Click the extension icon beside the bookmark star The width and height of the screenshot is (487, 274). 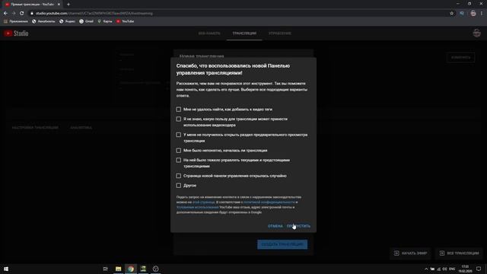pyautogui.click(x=462, y=14)
